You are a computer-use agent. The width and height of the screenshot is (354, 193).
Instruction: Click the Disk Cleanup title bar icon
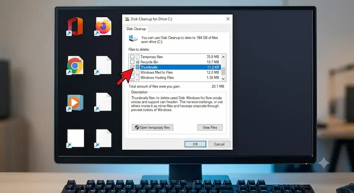[x=127, y=19]
